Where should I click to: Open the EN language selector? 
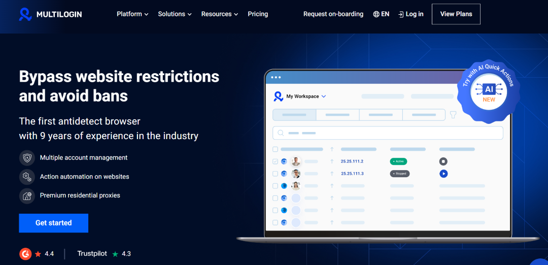click(381, 14)
